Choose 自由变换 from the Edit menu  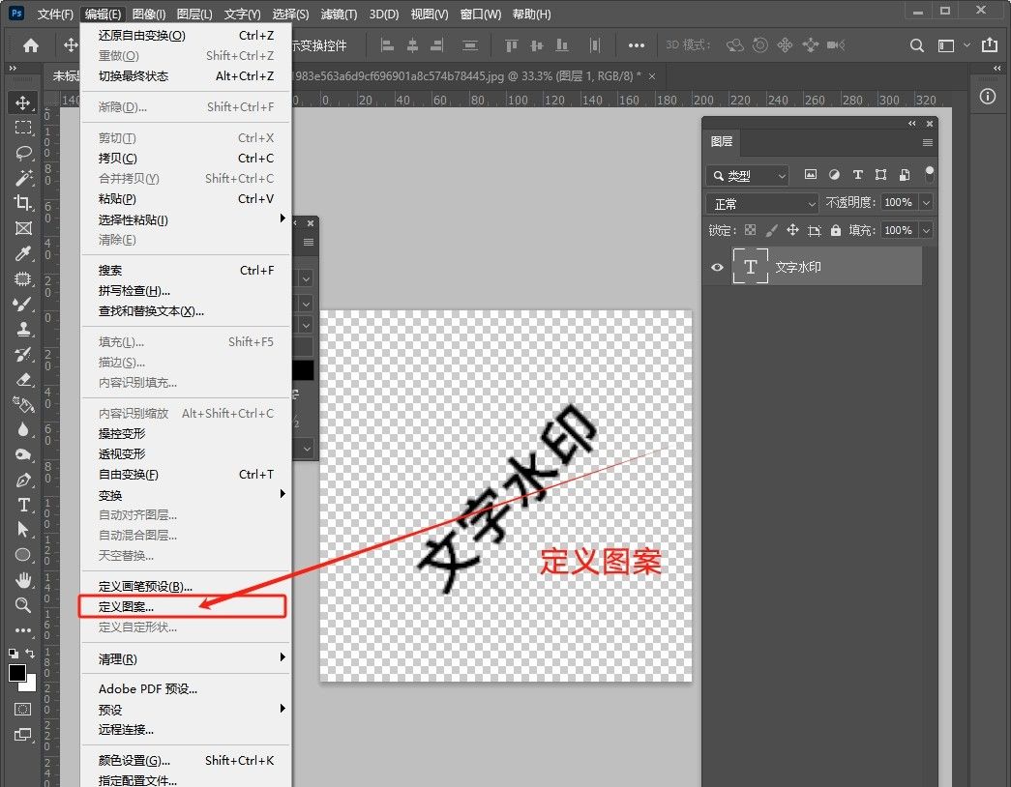pyautogui.click(x=186, y=474)
